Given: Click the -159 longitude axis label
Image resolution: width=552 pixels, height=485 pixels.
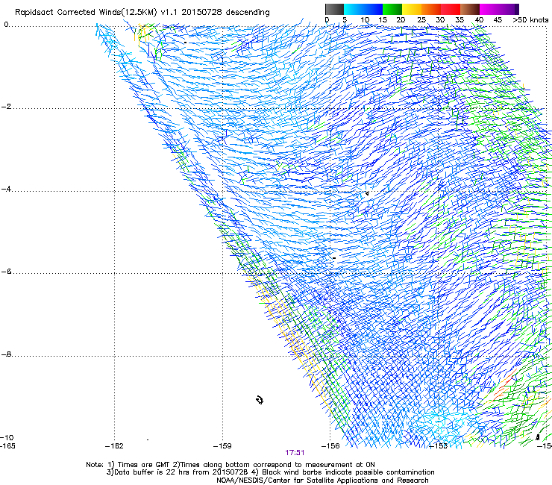Looking at the screenshot, I should 222,446.
